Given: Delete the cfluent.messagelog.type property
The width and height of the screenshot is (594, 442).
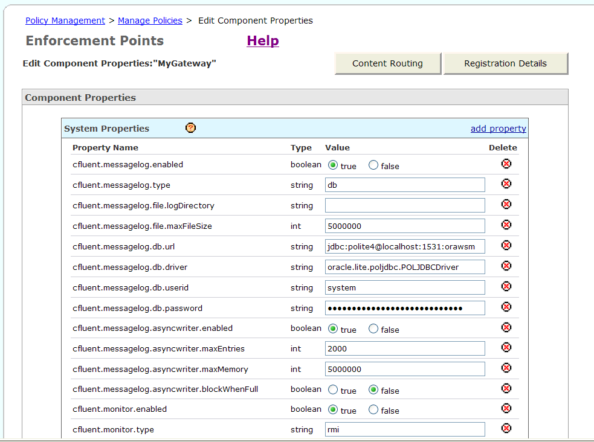Looking at the screenshot, I should [x=506, y=184].
